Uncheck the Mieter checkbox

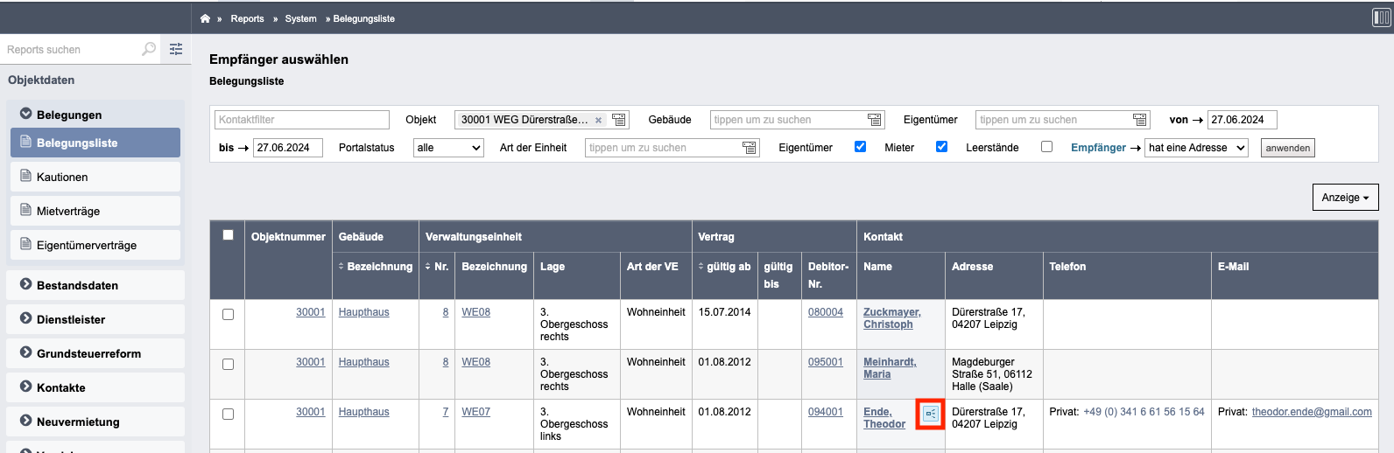coord(941,147)
